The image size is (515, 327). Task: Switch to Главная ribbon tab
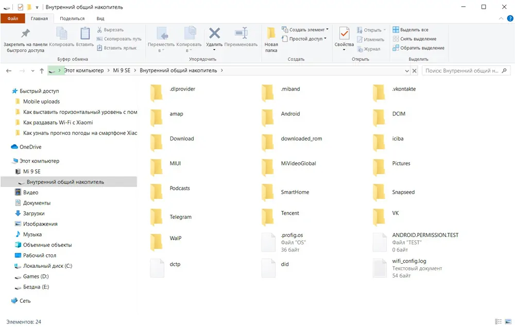(39, 19)
